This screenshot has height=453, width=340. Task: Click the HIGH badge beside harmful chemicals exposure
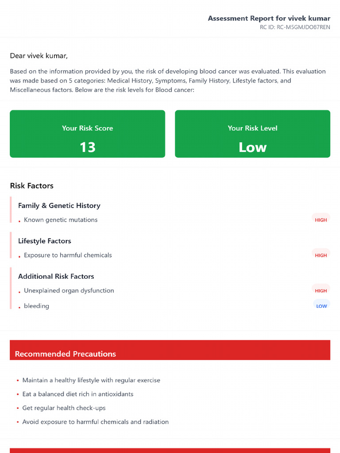tap(321, 255)
